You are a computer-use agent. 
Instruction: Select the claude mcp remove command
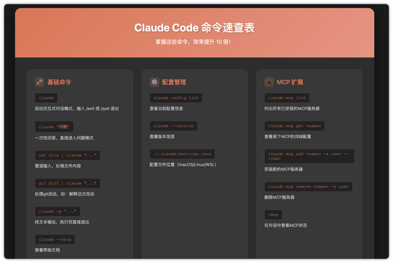pos(308,186)
